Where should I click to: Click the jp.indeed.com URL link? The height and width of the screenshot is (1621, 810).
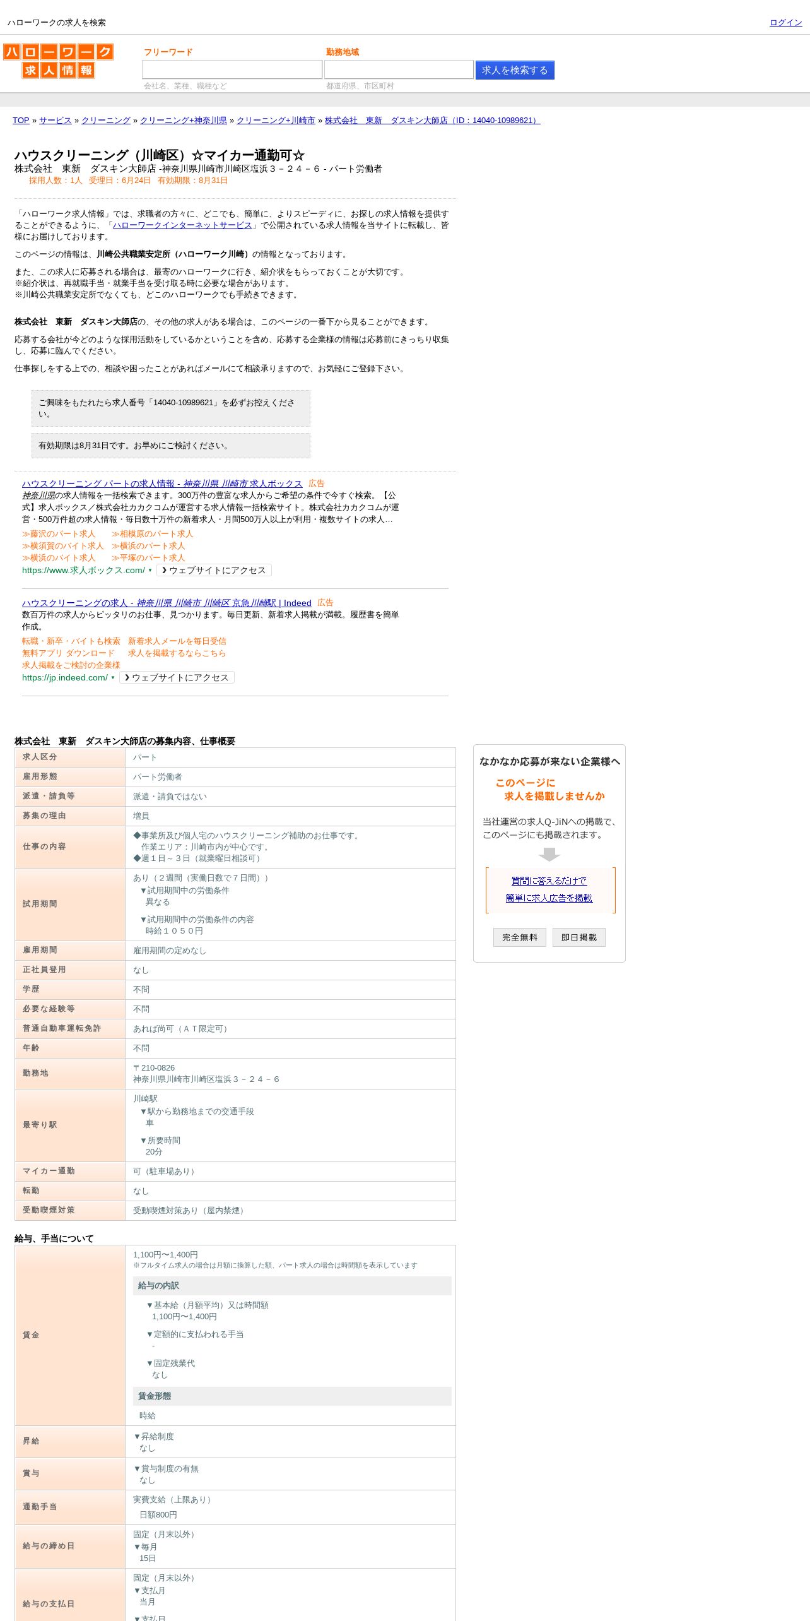[x=65, y=677]
